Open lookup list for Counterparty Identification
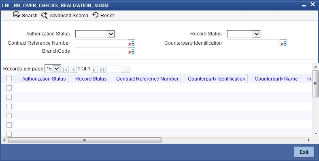This screenshot has width=319, height=161. 283,43
